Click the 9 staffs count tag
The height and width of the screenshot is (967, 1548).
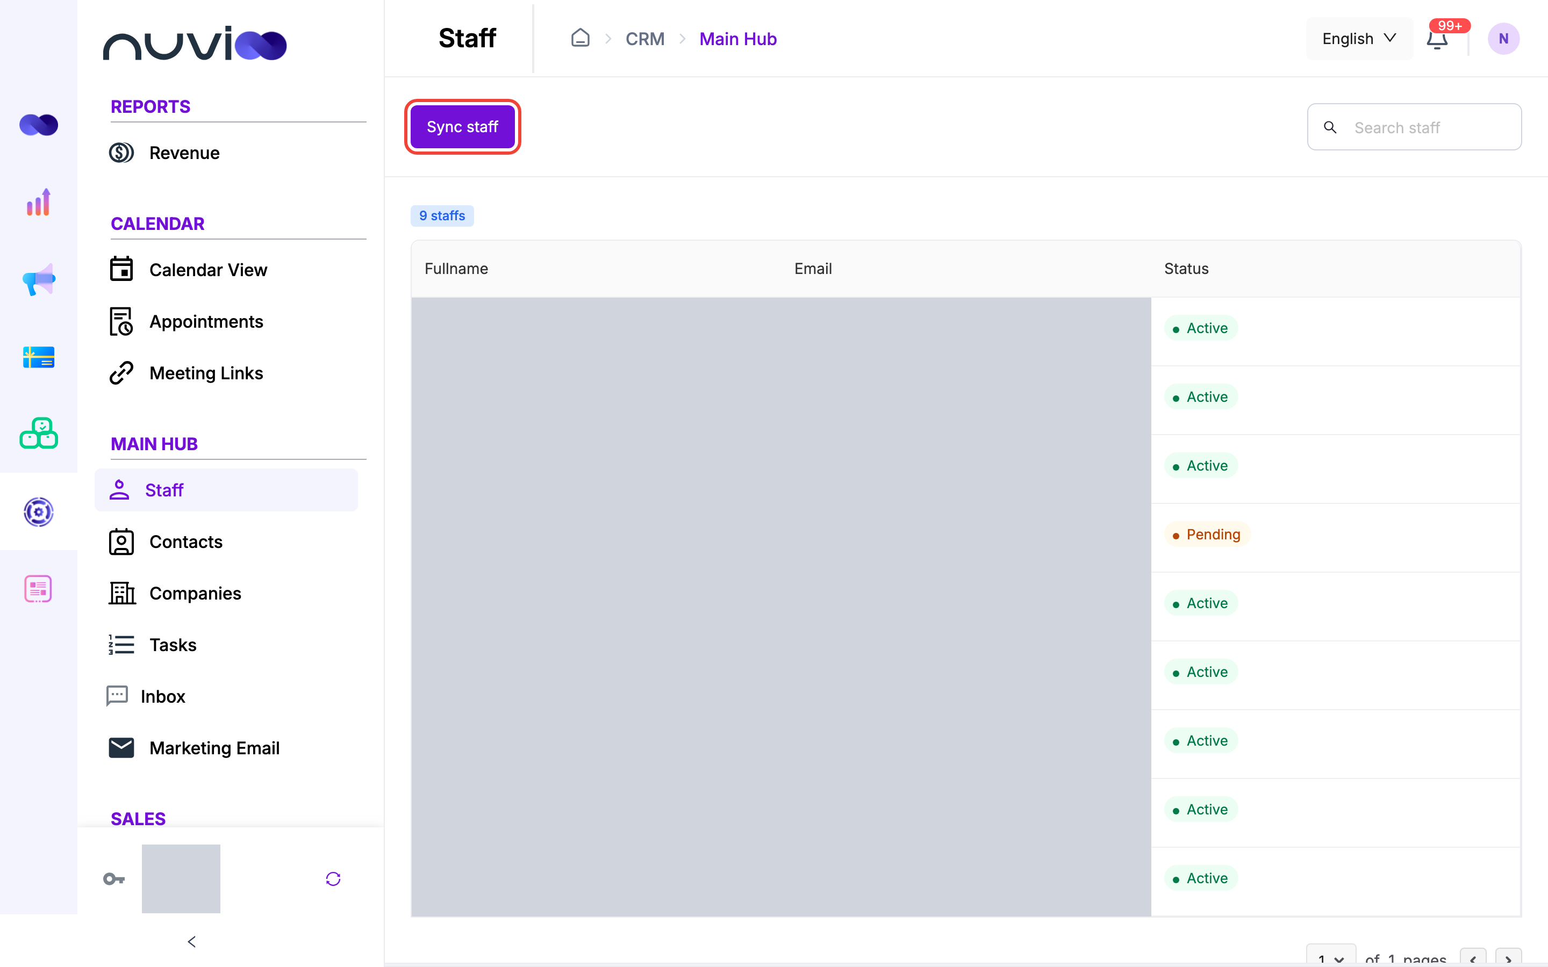coord(442,215)
